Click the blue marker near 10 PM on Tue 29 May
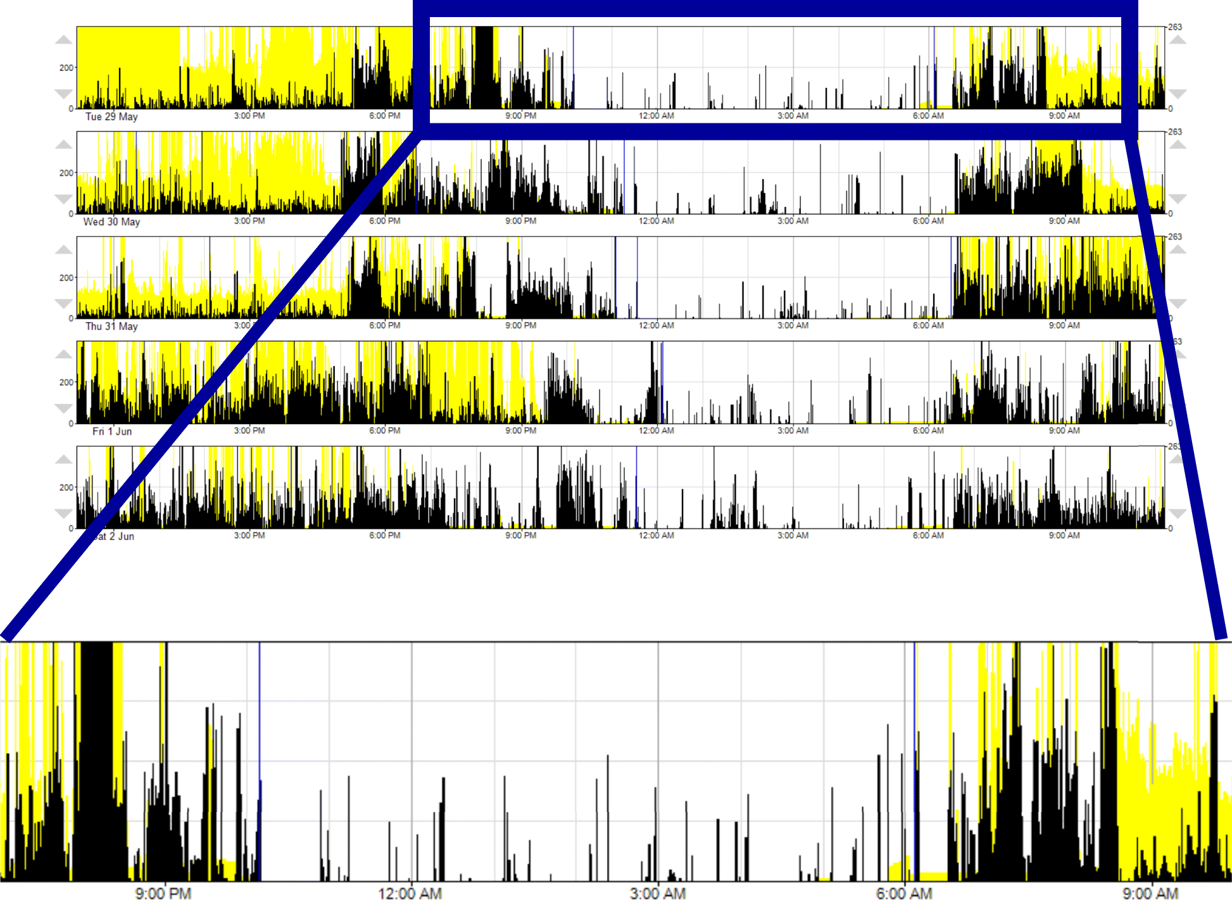1232x900 pixels. (574, 68)
